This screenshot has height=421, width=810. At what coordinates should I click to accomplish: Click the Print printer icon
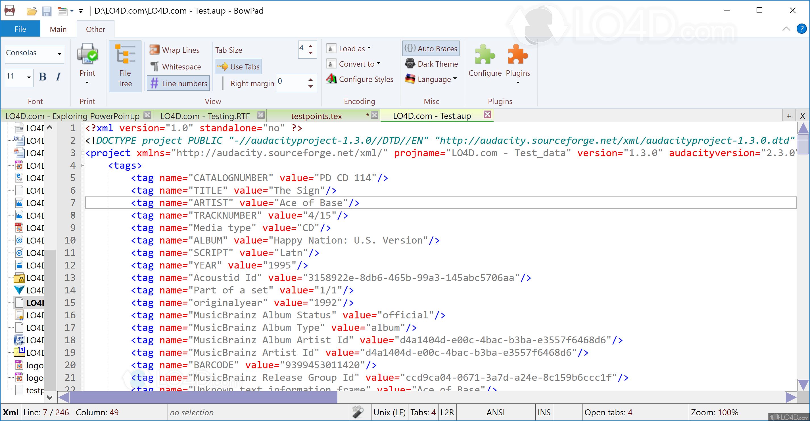point(87,54)
